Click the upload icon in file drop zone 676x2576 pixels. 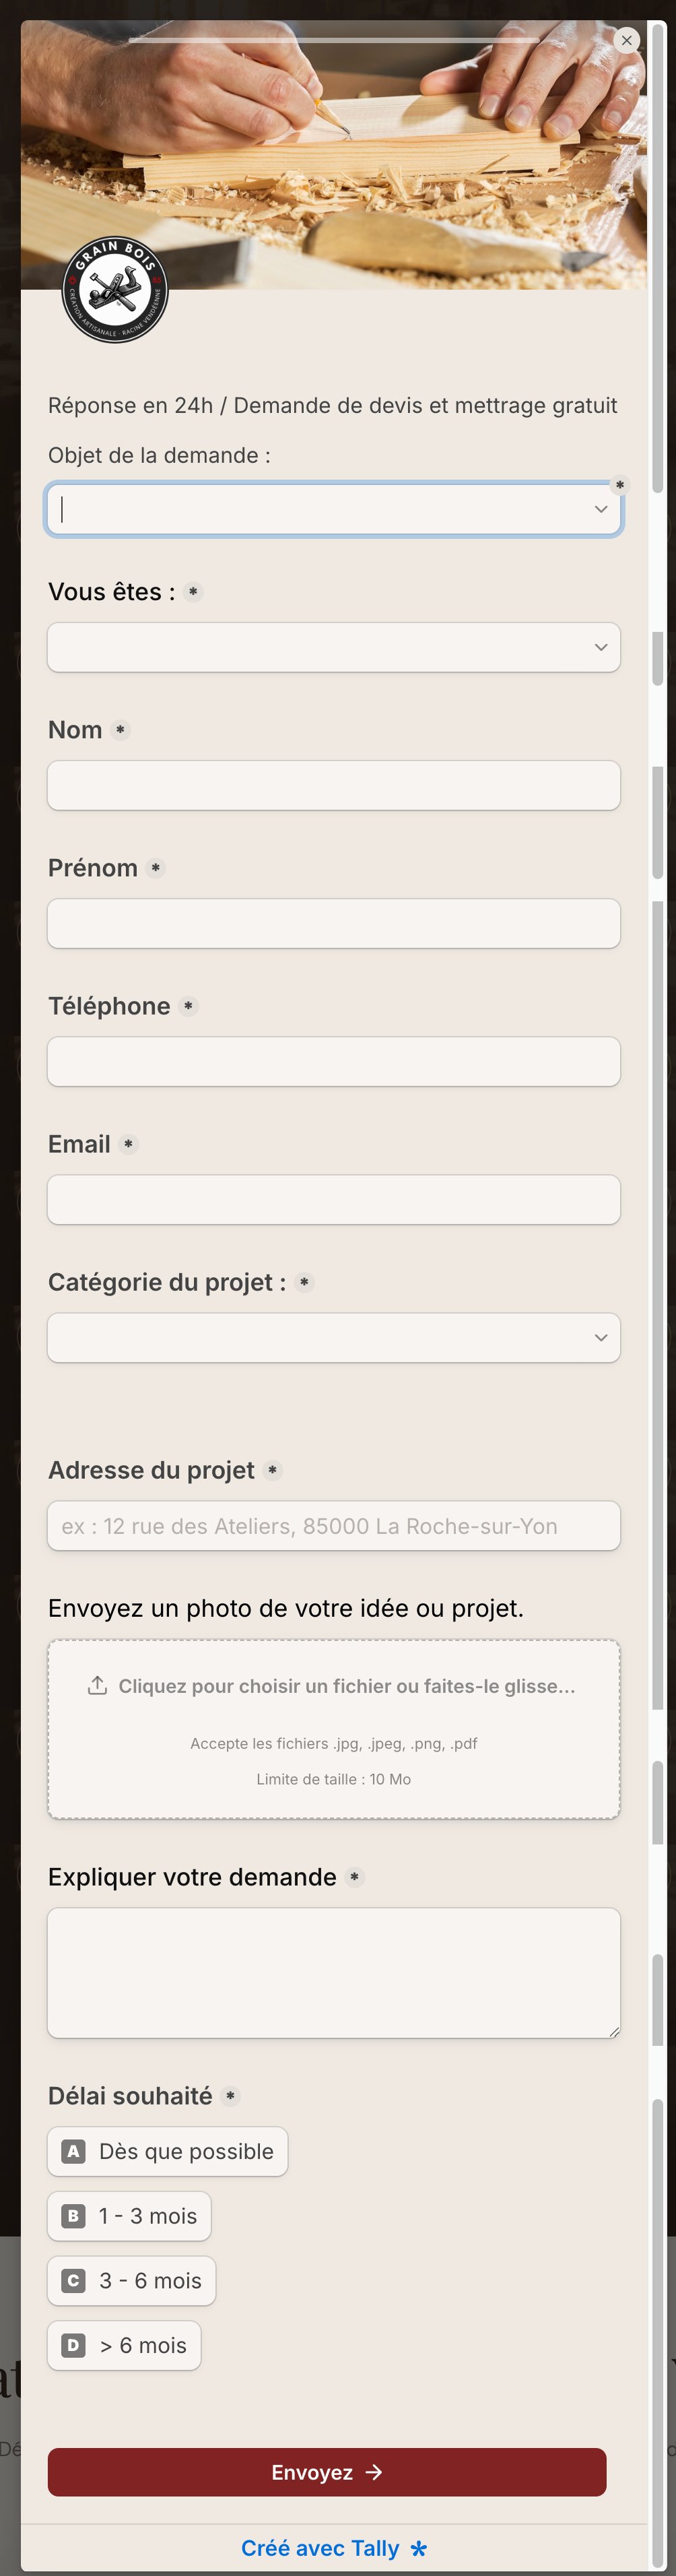(97, 1685)
